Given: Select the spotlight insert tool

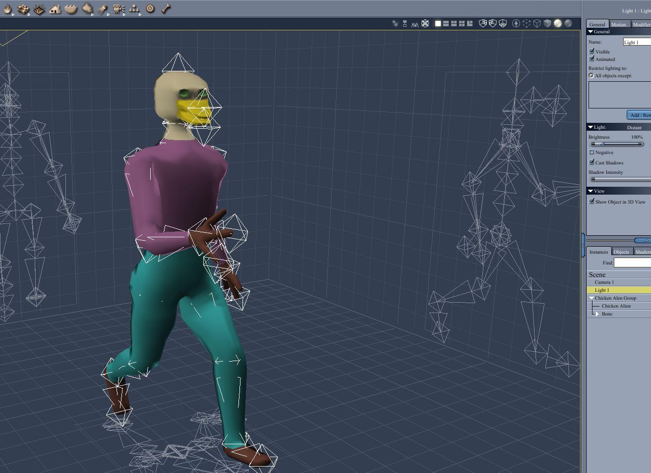Looking at the screenshot, I should [x=103, y=8].
